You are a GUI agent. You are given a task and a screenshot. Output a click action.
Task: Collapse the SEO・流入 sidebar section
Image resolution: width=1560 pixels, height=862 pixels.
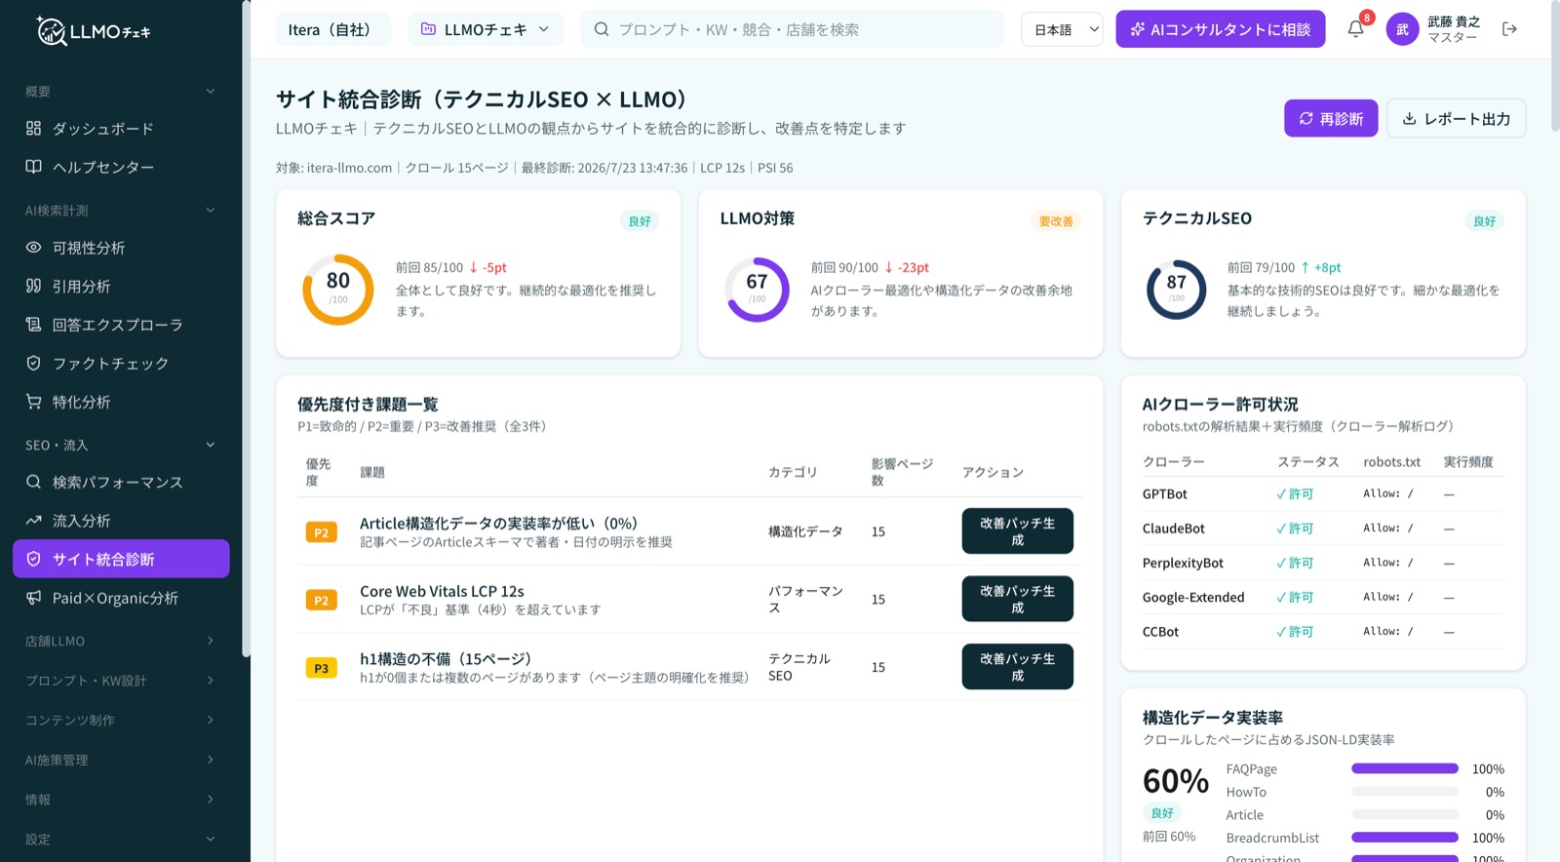click(x=210, y=445)
